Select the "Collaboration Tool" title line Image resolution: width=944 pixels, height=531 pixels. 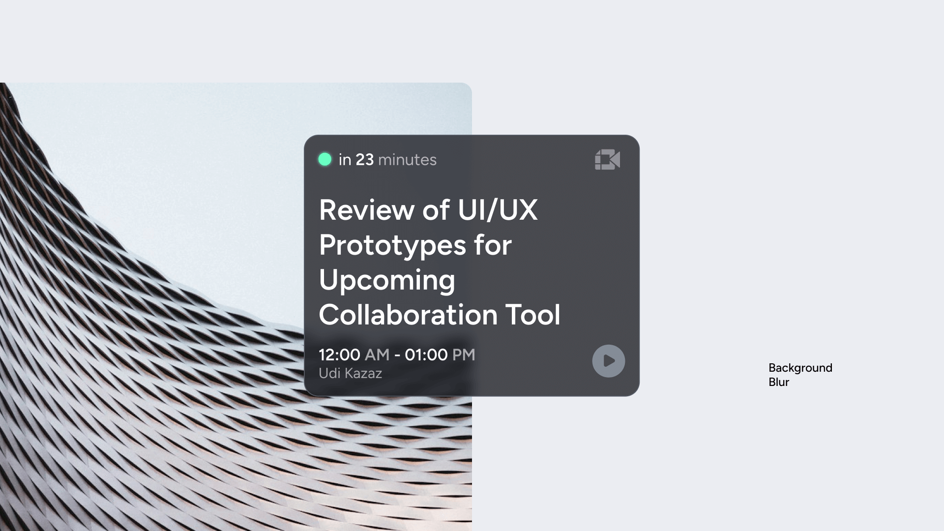point(440,315)
